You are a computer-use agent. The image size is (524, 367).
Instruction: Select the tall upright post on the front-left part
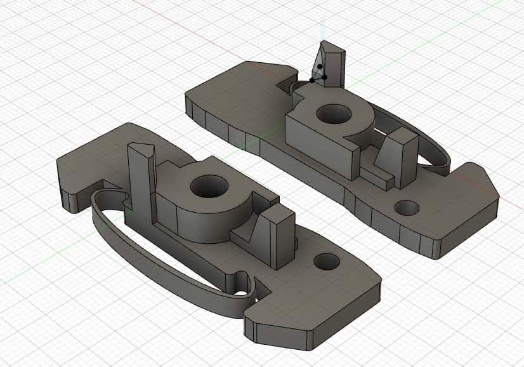click(x=141, y=182)
